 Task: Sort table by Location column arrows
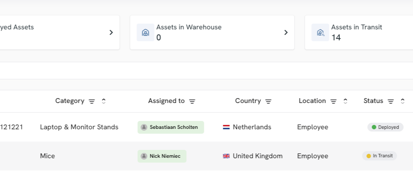[x=345, y=101]
